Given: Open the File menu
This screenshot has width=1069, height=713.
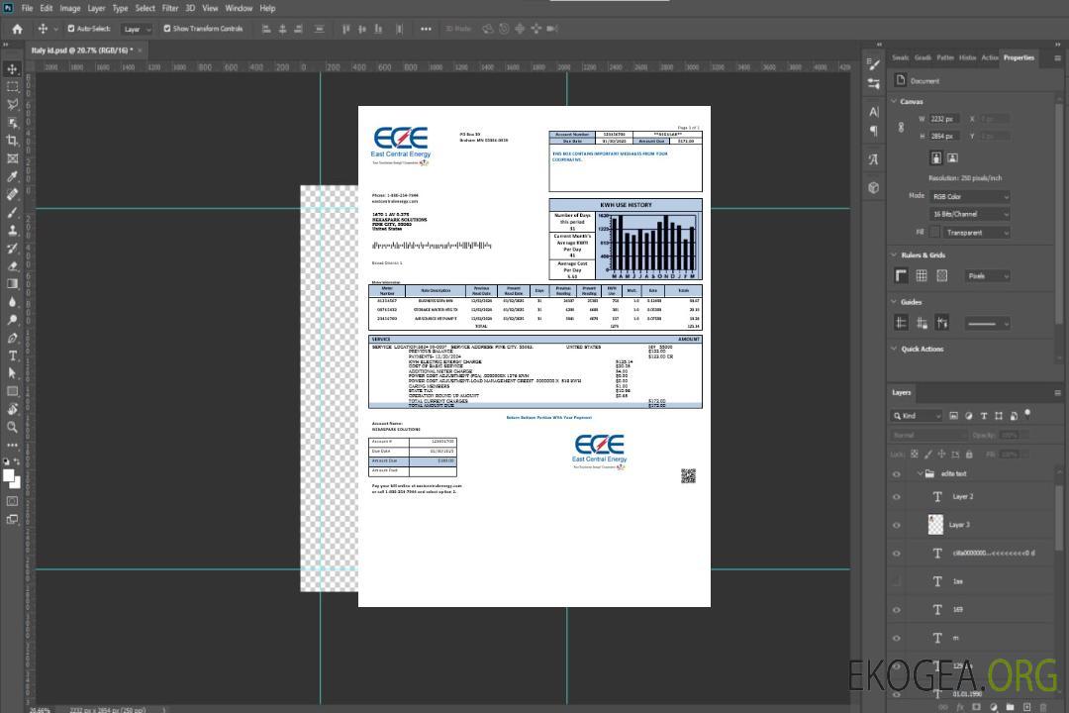Looking at the screenshot, I should pyautogui.click(x=28, y=8).
